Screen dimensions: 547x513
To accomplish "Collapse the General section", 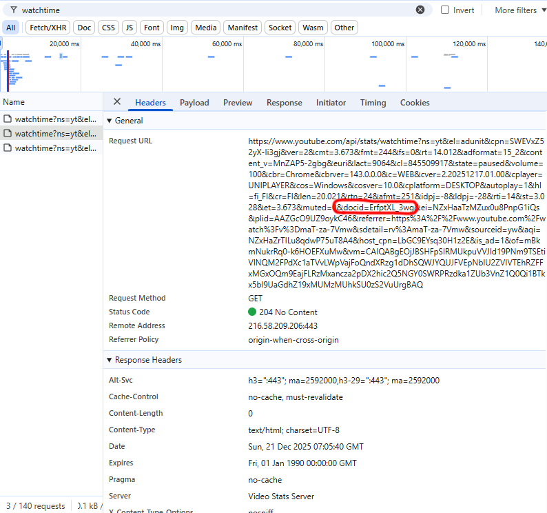I will [109, 121].
